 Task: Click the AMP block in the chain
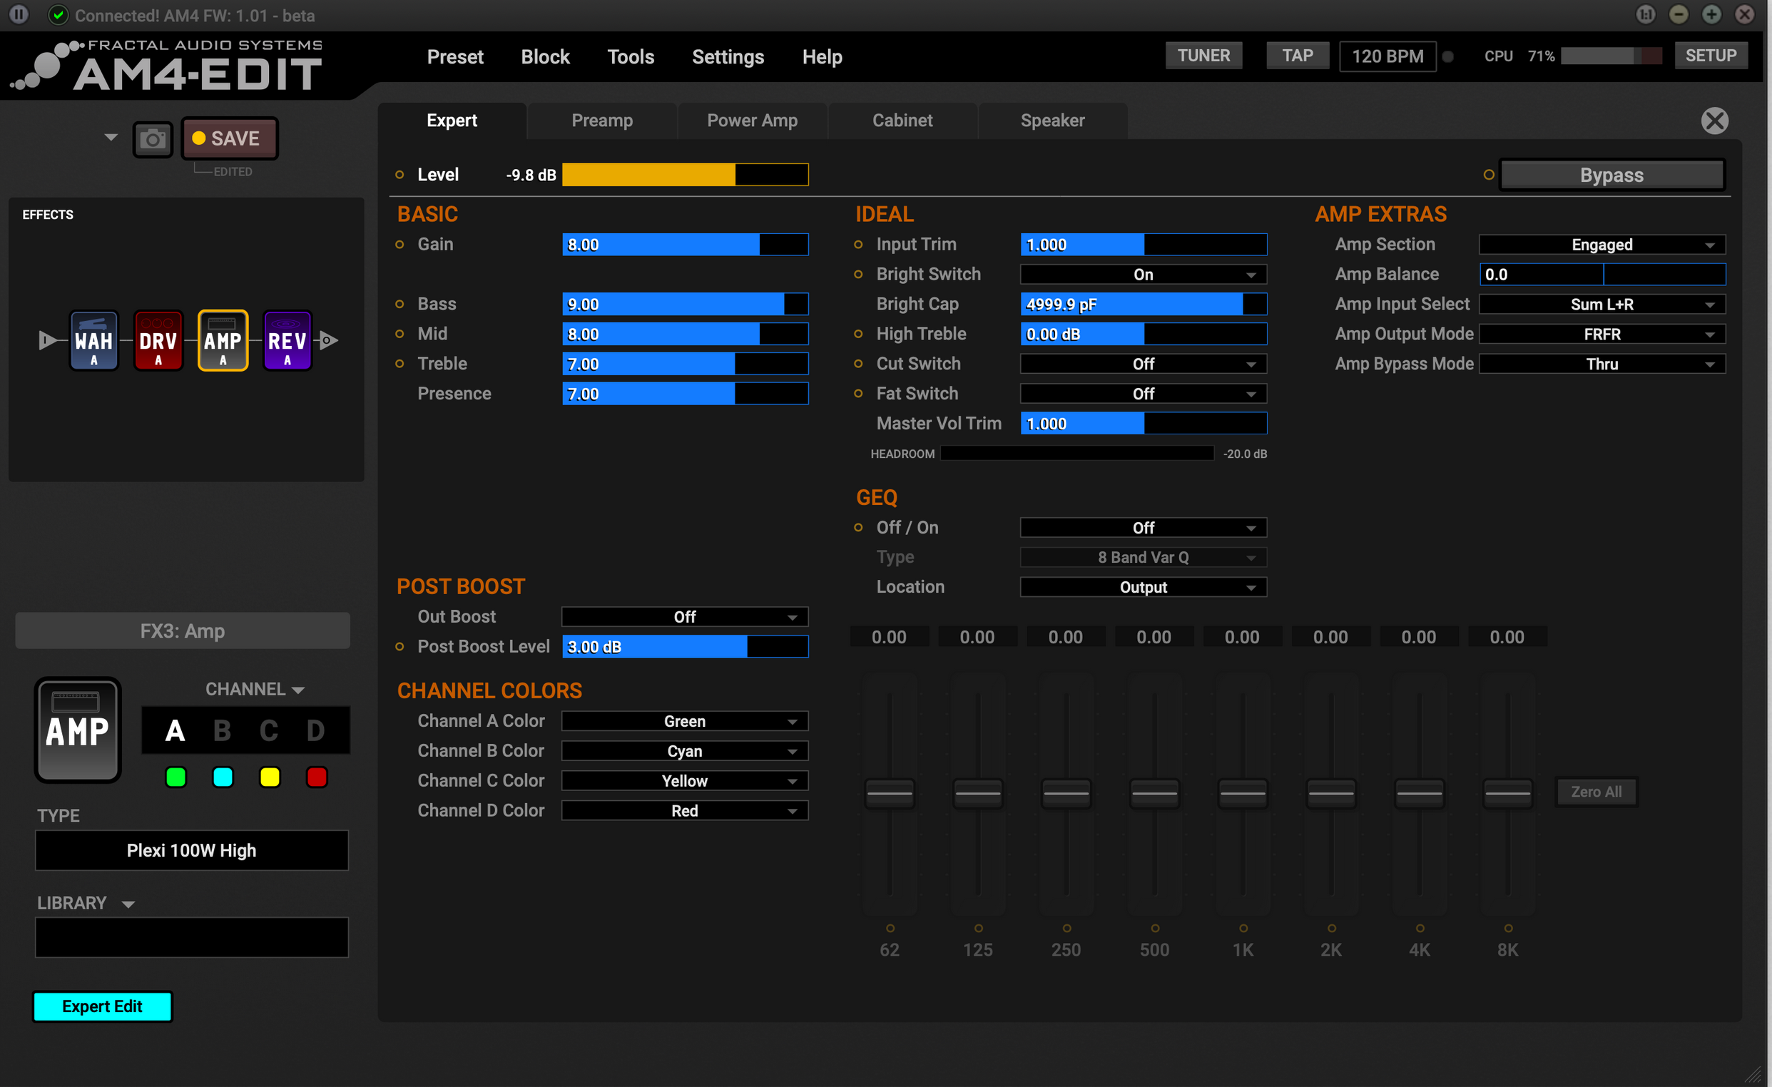point(223,340)
